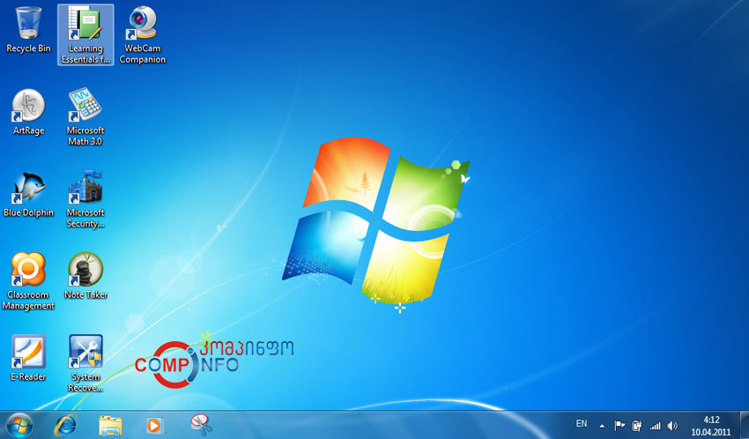Screen dimensions: 749x439
Task: Open Windows Explorer folder on taskbar
Action: [110, 425]
